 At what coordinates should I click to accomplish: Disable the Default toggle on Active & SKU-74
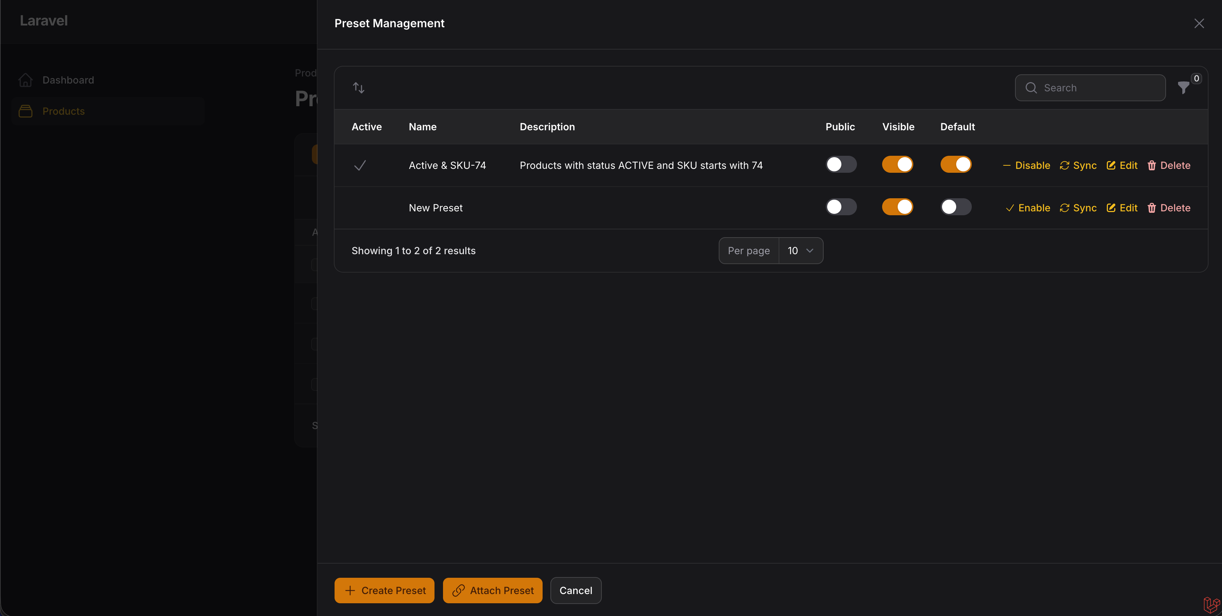tap(955, 164)
